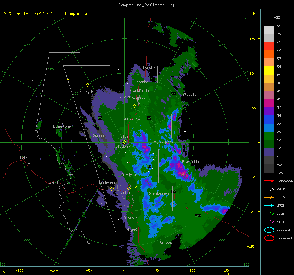The width and height of the screenshot is (294, 275).
Task: Click the asterisk marker above Limestone
Action: (62, 123)
